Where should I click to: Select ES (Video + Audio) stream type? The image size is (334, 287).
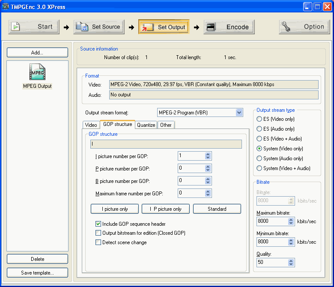(x=259, y=139)
